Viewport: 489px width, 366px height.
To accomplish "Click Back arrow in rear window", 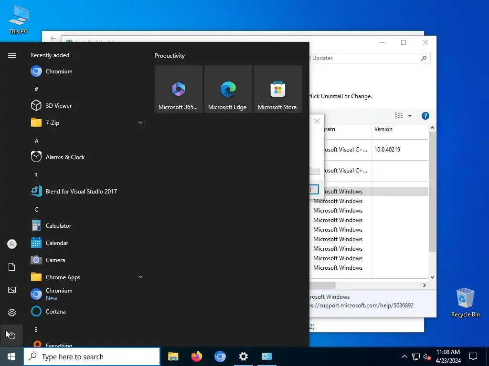I will (x=53, y=38).
